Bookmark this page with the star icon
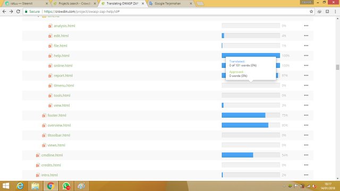This screenshot has width=340, height=191. pyautogui.click(x=311, y=12)
